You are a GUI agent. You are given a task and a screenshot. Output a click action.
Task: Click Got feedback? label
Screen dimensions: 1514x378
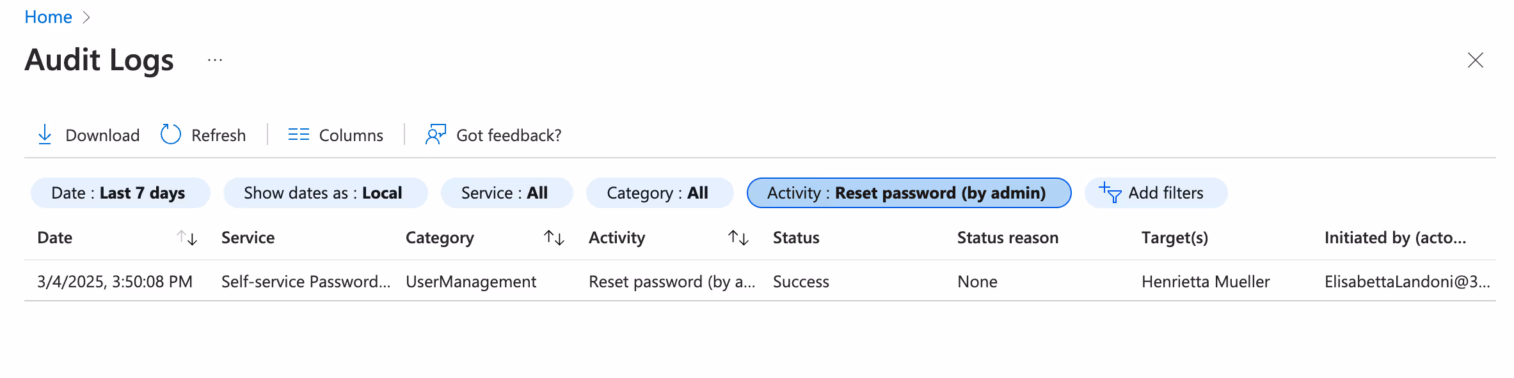click(509, 135)
